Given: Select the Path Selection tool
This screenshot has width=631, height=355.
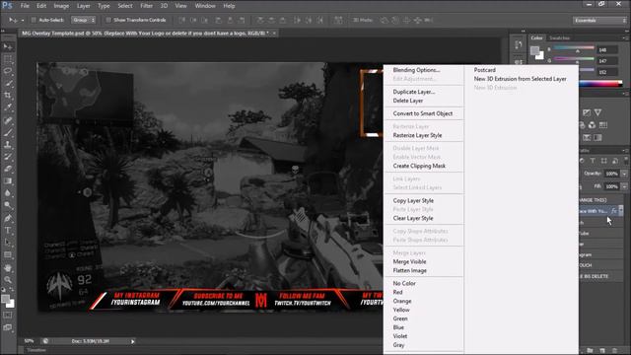Looking at the screenshot, I should coord(8,243).
